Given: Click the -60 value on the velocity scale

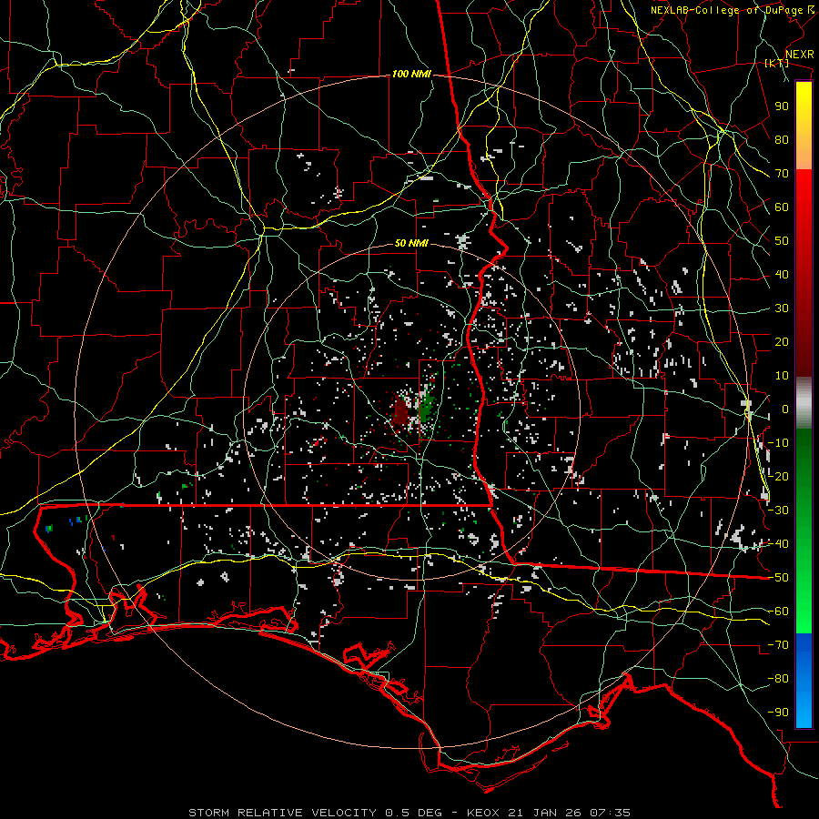Looking at the screenshot, I should pyautogui.click(x=778, y=612).
